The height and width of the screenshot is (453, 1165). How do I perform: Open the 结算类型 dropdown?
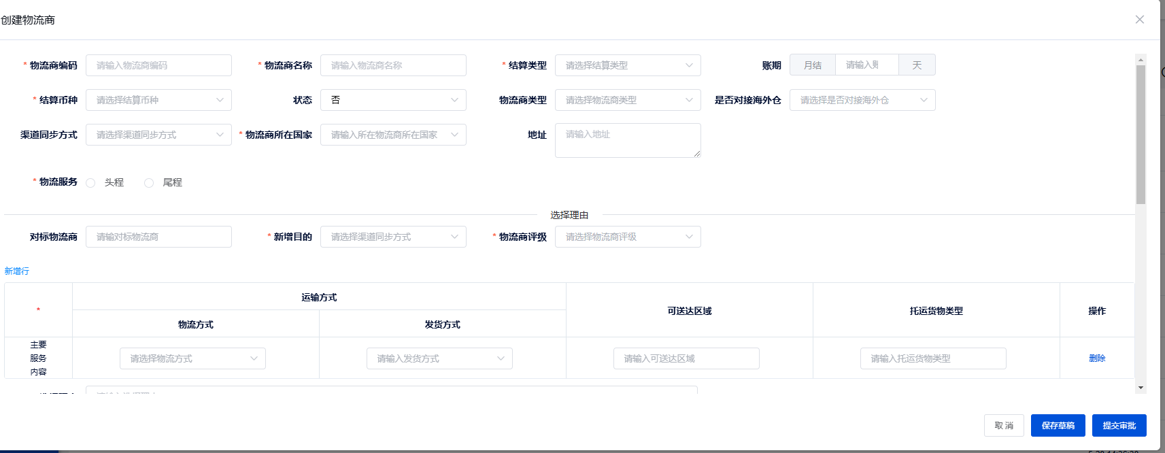(628, 65)
